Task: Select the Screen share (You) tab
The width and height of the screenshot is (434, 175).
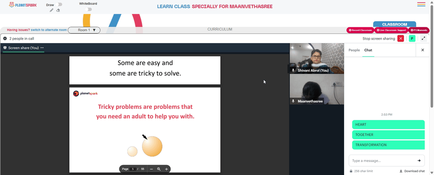Action: tap(23, 48)
